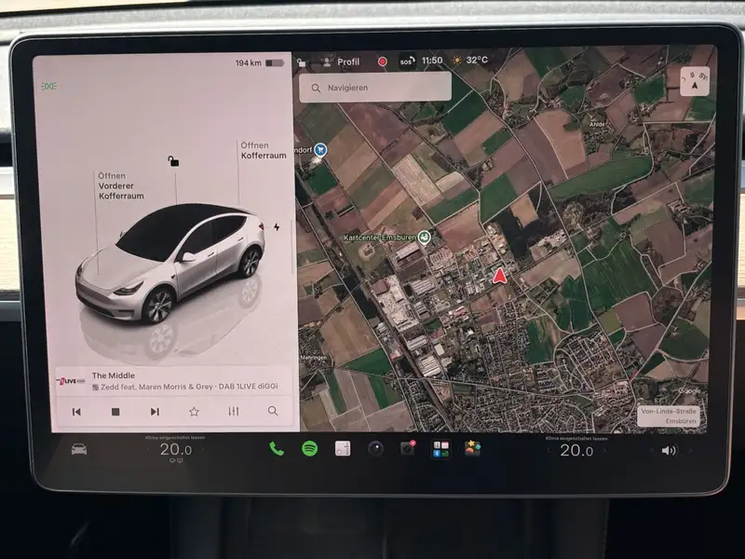The width and height of the screenshot is (745, 559).
Task: Open driver climate settings at 20.0
Action: pos(176,449)
